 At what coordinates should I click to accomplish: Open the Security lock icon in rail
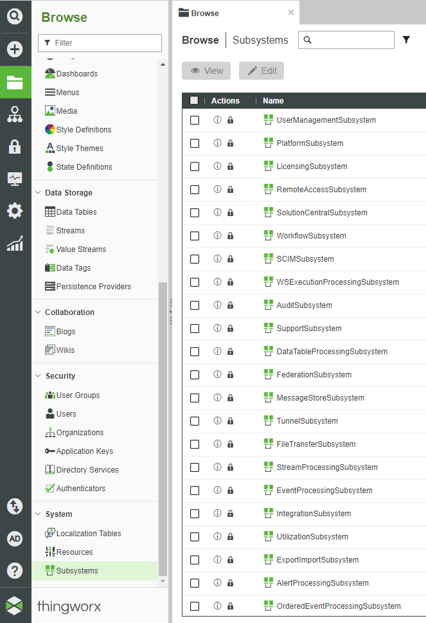[15, 147]
